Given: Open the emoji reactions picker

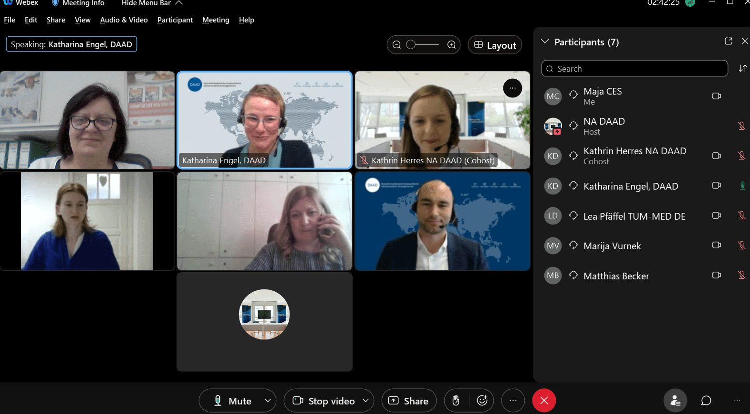Looking at the screenshot, I should click(x=482, y=401).
